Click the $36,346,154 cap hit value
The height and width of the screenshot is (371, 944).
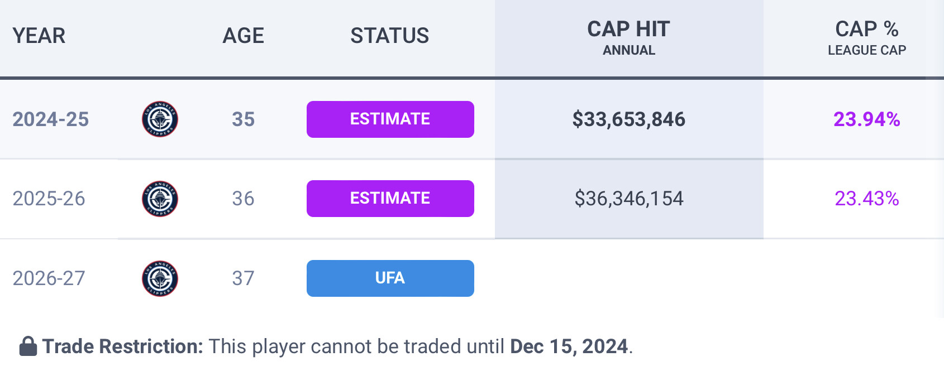tap(628, 199)
